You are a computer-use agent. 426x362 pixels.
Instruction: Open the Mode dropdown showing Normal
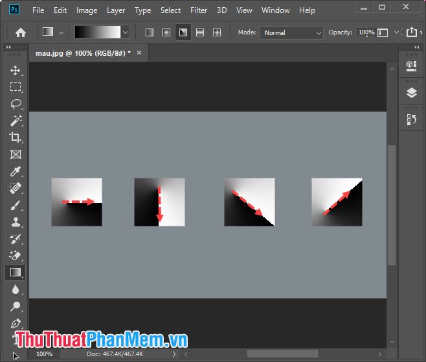pyautogui.click(x=291, y=32)
